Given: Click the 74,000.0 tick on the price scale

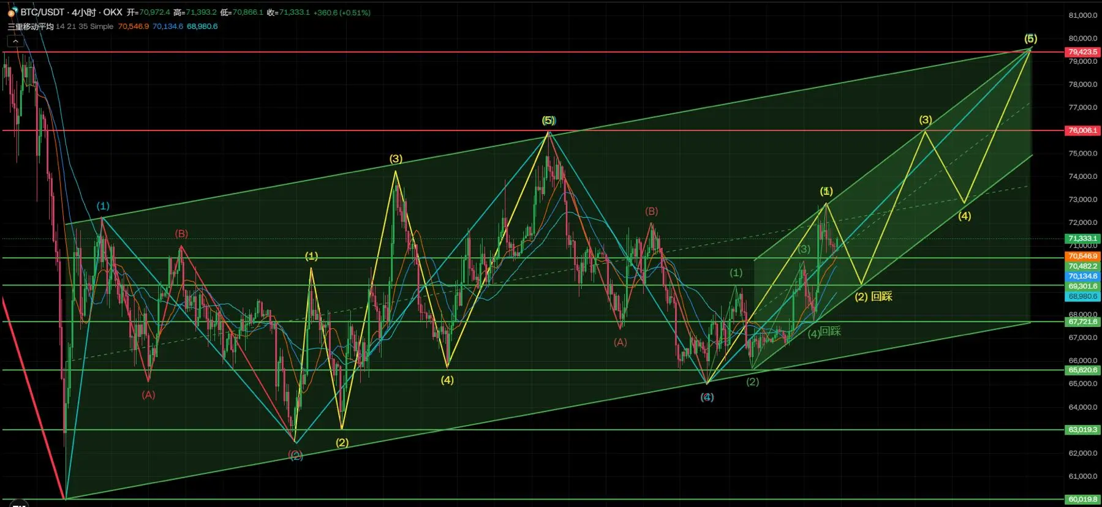Looking at the screenshot, I should tap(1083, 176).
